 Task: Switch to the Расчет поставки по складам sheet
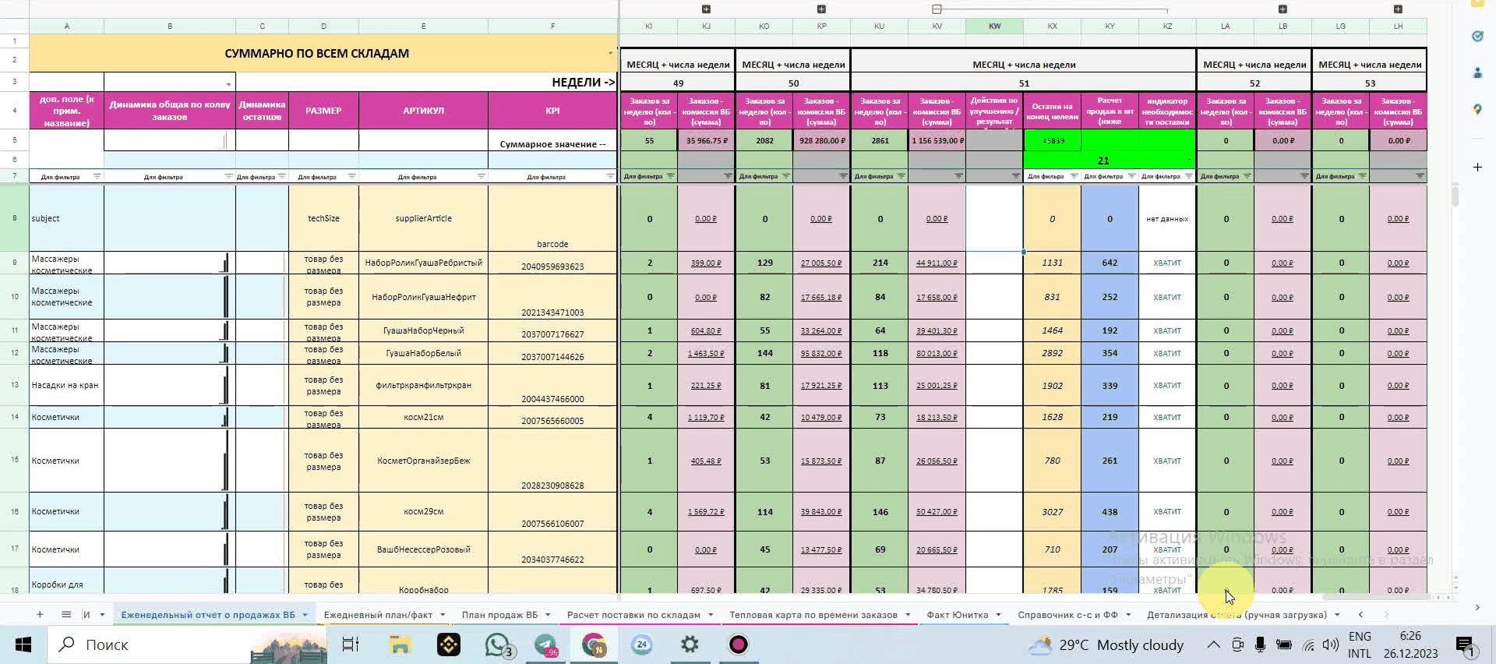click(x=633, y=615)
